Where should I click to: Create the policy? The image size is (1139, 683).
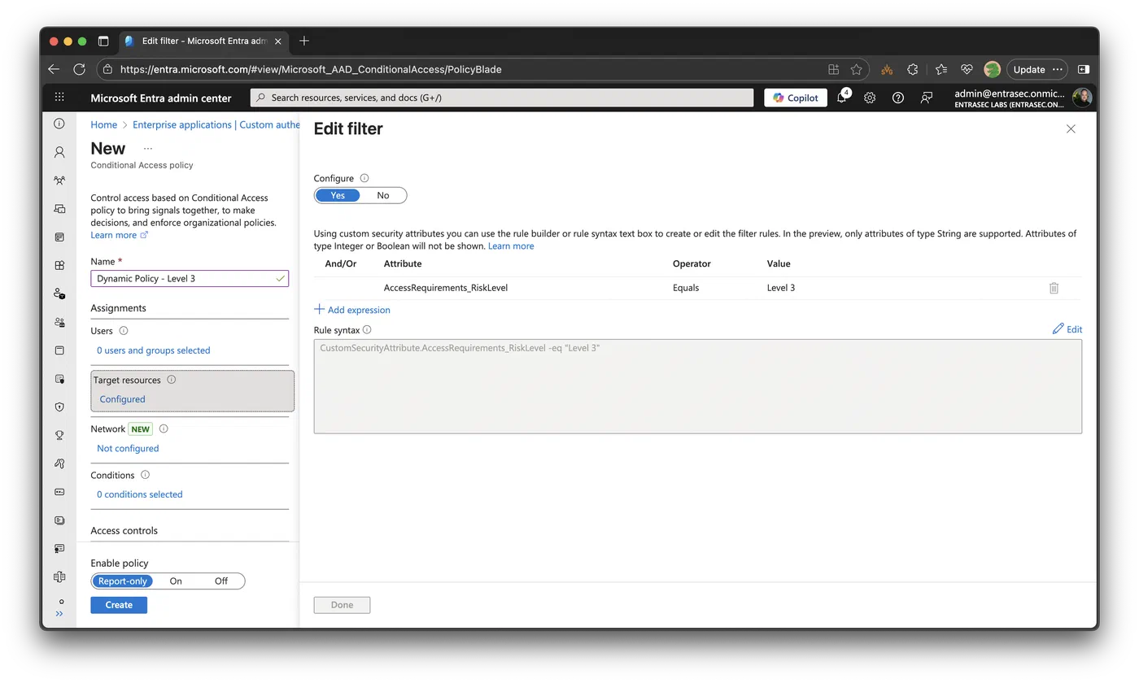click(119, 605)
